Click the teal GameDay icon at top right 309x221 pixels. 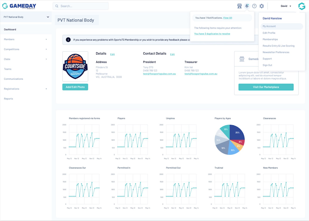[x=302, y=6]
